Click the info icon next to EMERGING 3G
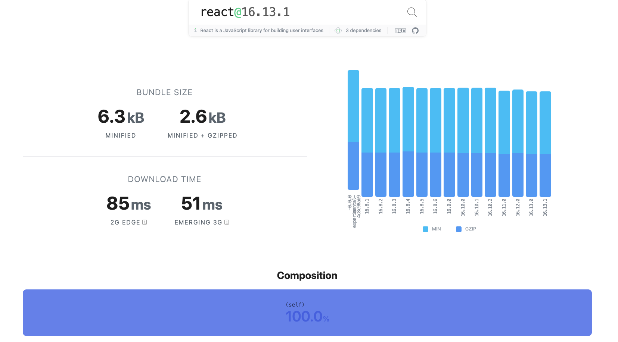 (x=227, y=222)
